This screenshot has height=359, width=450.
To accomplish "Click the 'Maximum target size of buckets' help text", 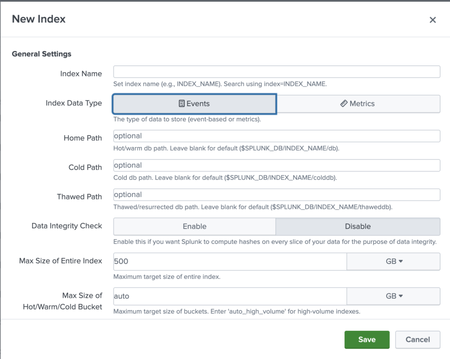I will 237,311.
